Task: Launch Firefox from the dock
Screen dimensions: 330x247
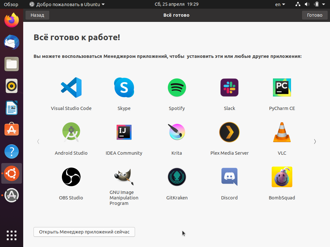Action: coord(12,20)
